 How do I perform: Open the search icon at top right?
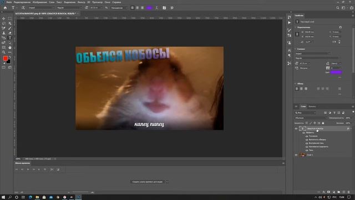(338, 8)
